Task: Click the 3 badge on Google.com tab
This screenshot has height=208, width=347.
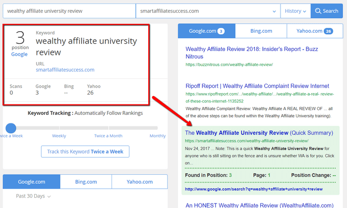Action: [x=221, y=31]
